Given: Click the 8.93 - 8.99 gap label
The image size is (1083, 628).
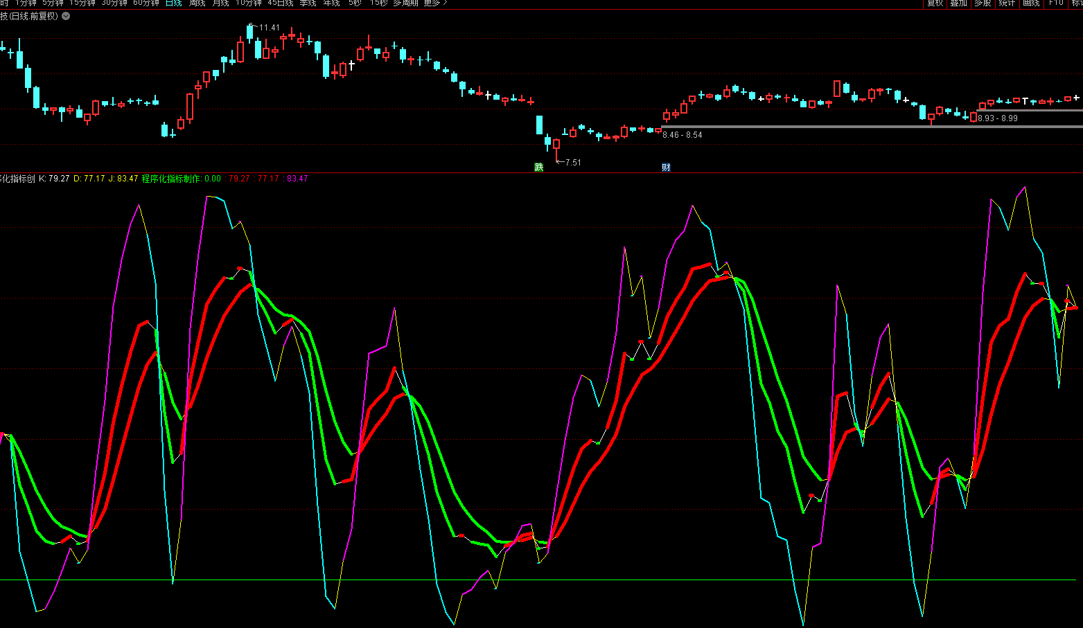Looking at the screenshot, I should click(998, 118).
